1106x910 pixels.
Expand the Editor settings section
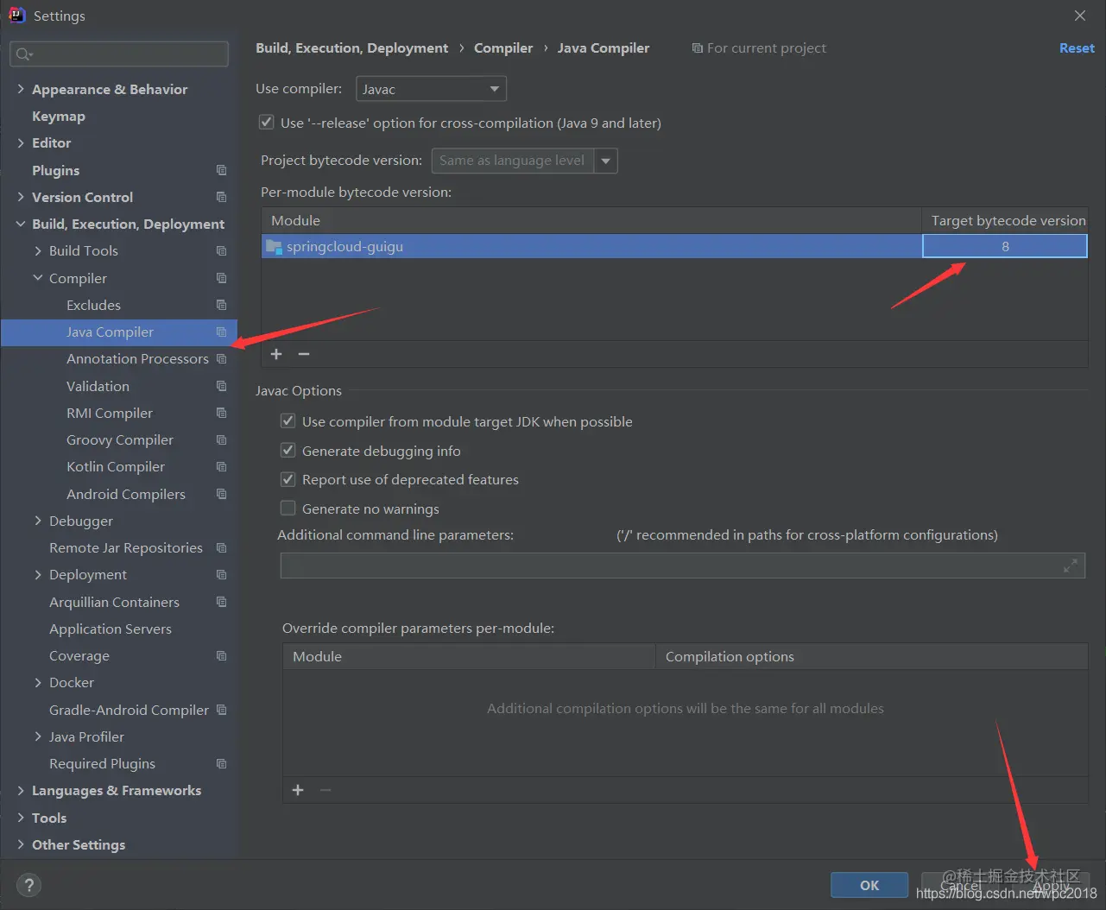click(21, 142)
